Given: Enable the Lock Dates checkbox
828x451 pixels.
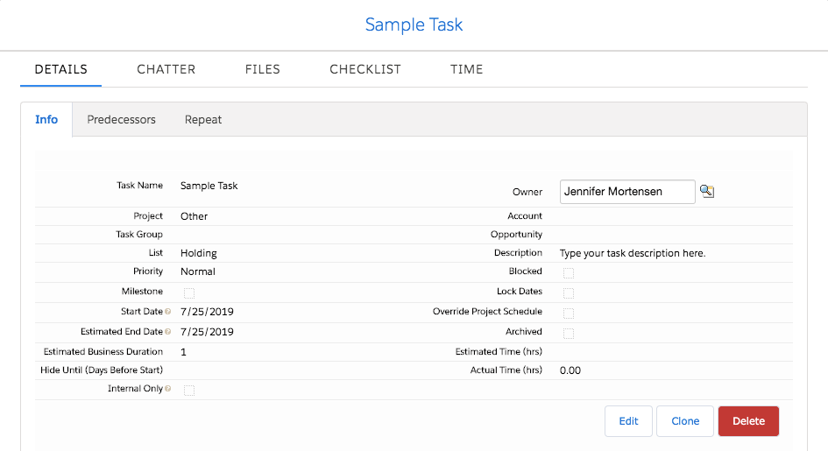Looking at the screenshot, I should (x=568, y=292).
